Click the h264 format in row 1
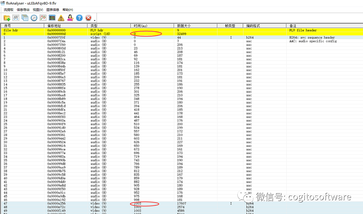The image size is (363, 214). click(250, 37)
